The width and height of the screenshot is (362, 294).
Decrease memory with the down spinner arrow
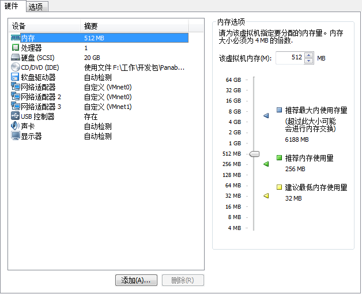click(308, 61)
